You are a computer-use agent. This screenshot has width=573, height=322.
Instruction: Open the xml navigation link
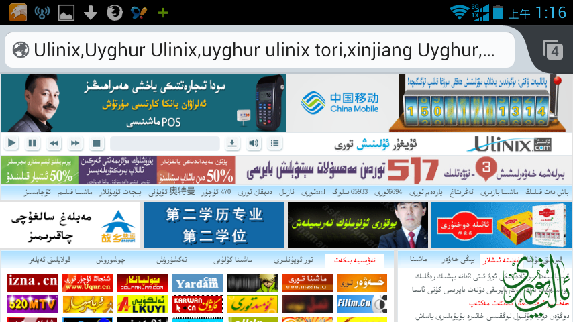tap(313, 191)
